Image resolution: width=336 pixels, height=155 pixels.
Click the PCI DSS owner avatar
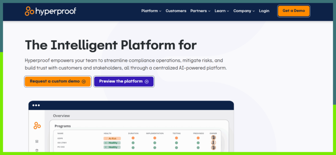click(214, 147)
